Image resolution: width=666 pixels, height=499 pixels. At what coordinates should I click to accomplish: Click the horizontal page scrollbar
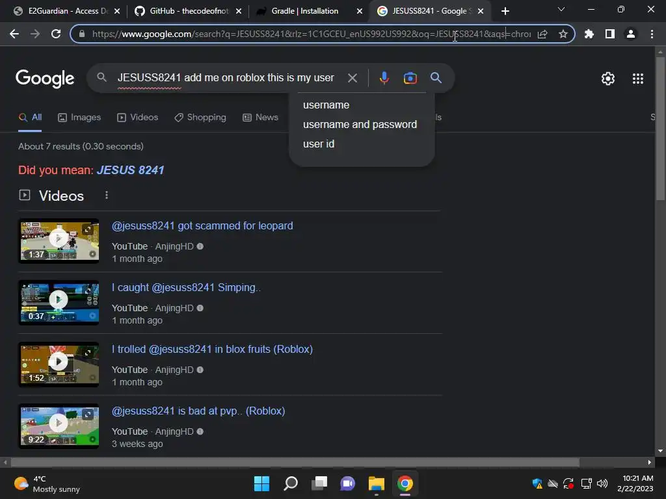click(295, 462)
